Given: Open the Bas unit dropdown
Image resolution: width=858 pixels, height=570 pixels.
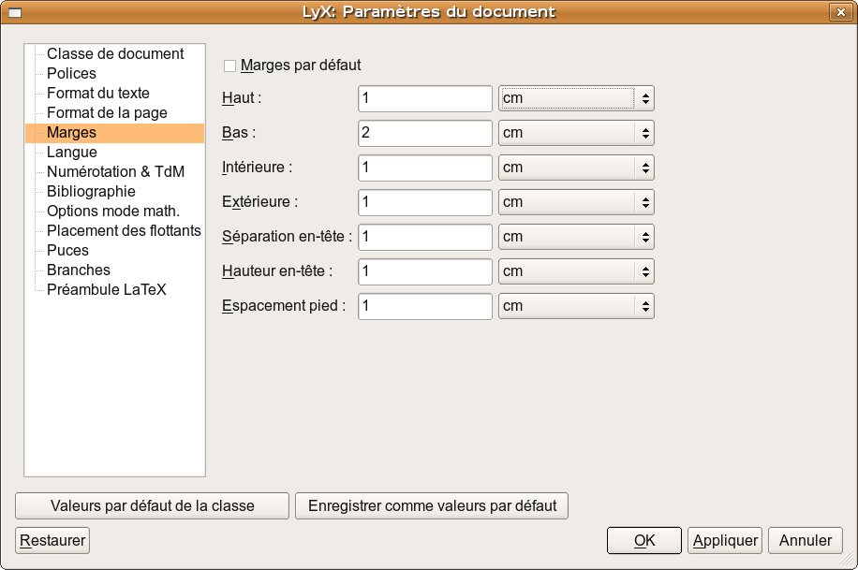Looking at the screenshot, I should coord(575,133).
